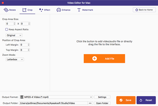Switch to the Watermark tab

click(85, 10)
